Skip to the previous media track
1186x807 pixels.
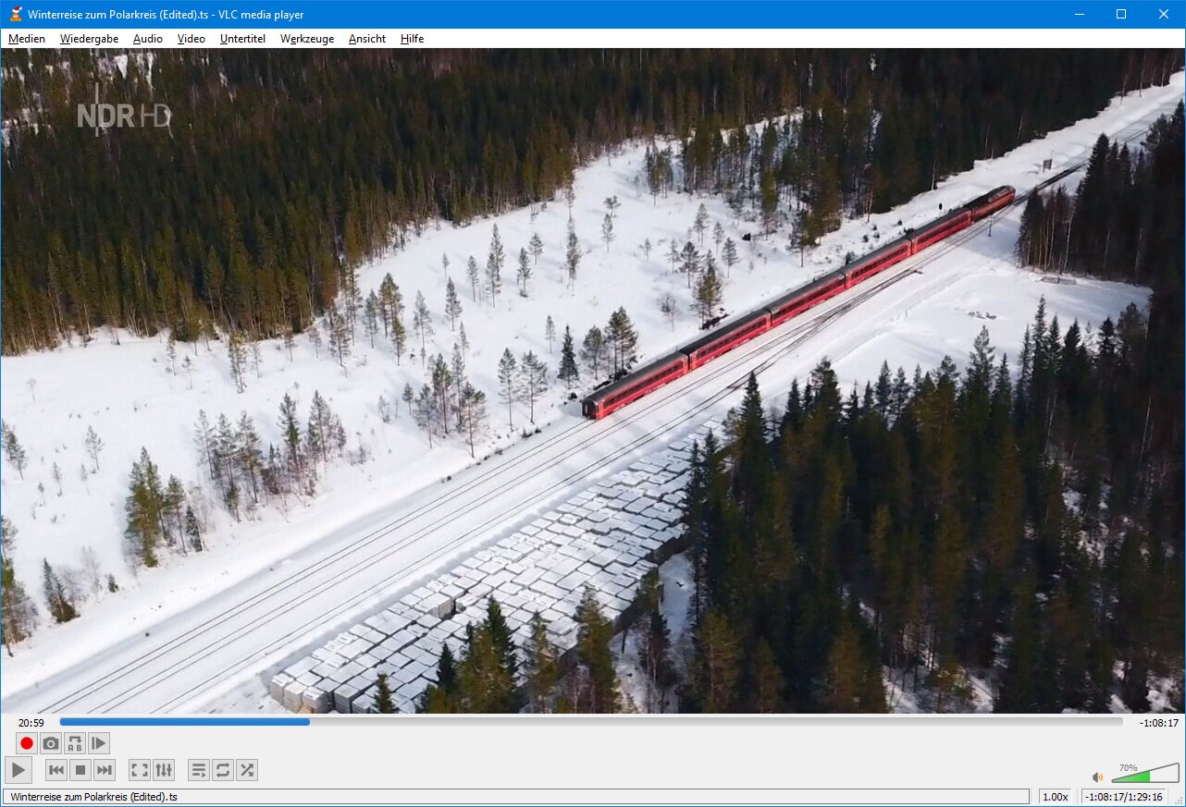coord(56,770)
